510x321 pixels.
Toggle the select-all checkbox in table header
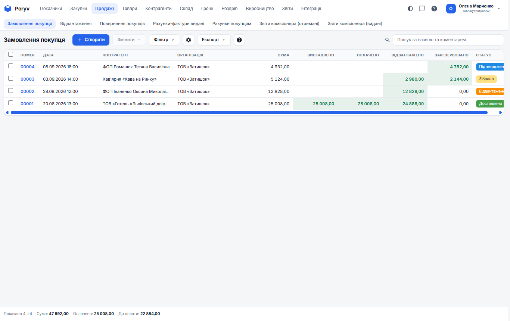(x=11, y=54)
